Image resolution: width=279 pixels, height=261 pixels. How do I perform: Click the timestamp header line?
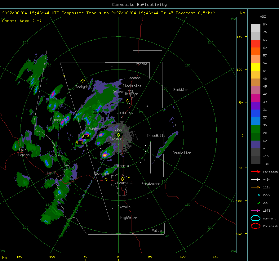(108, 13)
